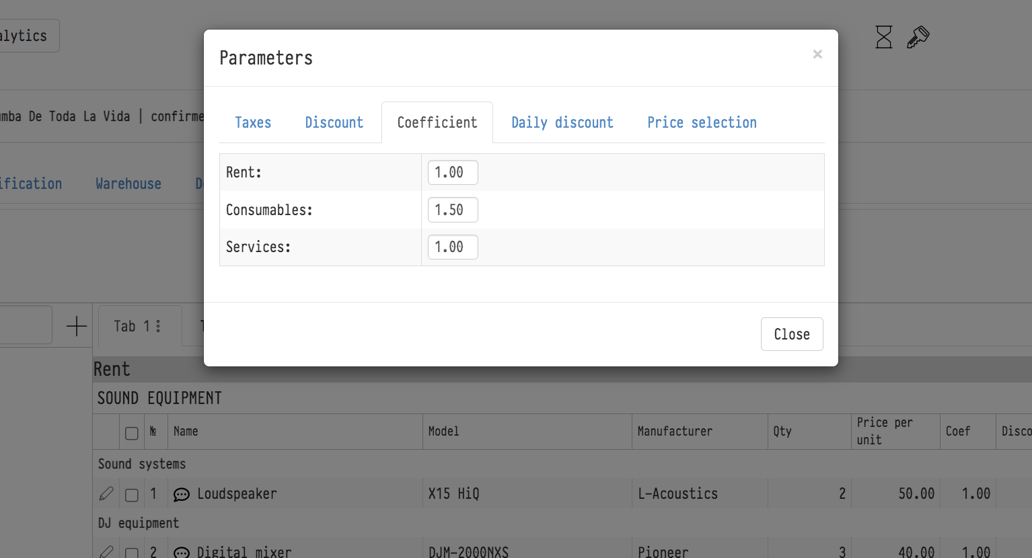The width and height of the screenshot is (1032, 558).
Task: Open the Discount tab
Action: (334, 122)
